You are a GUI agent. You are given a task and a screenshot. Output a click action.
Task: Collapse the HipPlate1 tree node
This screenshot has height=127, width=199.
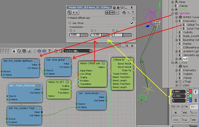pos(172,13)
